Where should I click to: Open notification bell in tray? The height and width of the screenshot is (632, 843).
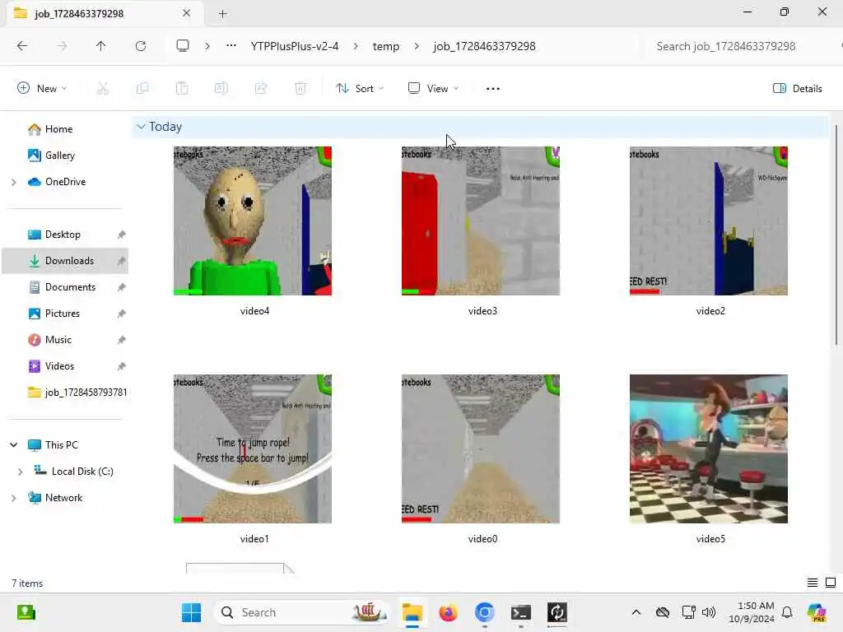[787, 612]
